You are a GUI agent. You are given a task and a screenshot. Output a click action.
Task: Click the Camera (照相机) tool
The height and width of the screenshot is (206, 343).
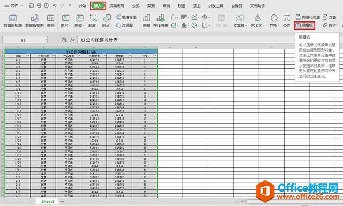[304, 25]
